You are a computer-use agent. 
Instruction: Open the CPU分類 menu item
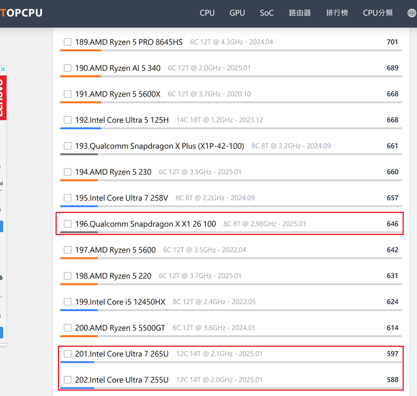377,13
